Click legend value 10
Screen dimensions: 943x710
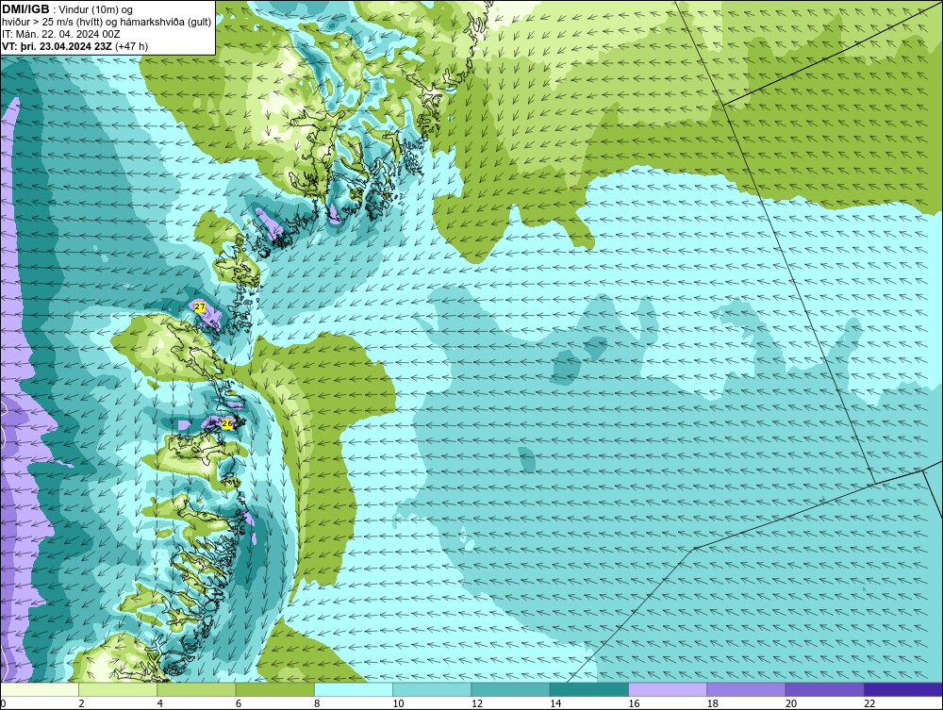398,703
